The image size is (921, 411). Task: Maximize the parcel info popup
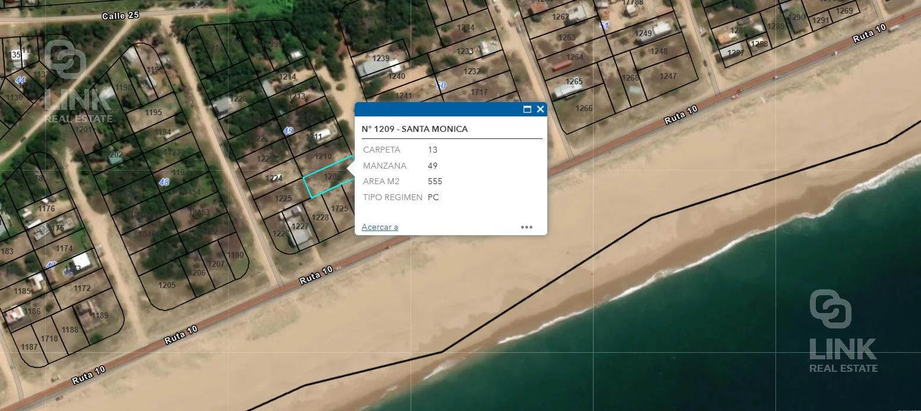click(527, 109)
